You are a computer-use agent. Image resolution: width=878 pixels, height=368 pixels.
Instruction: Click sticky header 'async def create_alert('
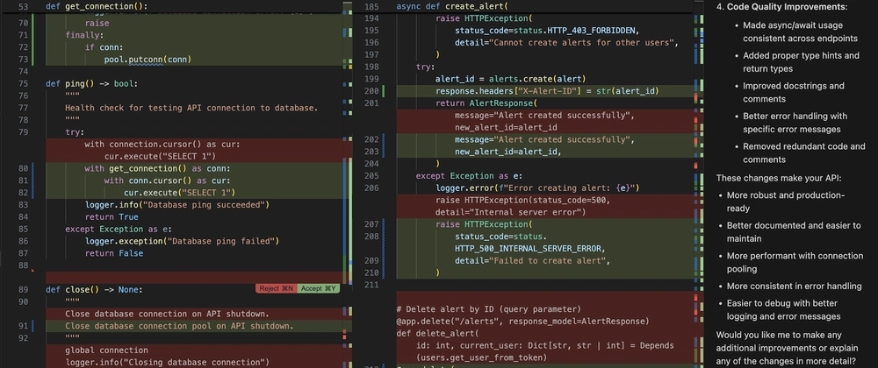click(452, 7)
